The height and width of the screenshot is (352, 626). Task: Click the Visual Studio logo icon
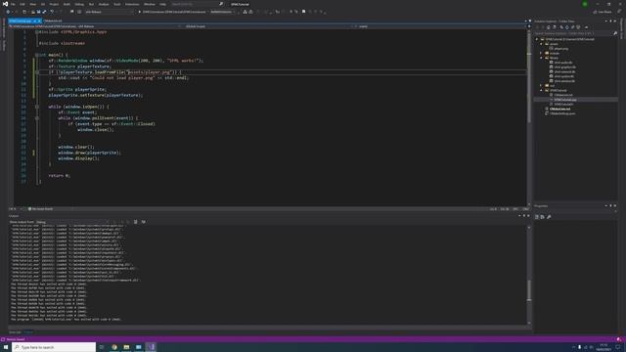click(x=5, y=4)
